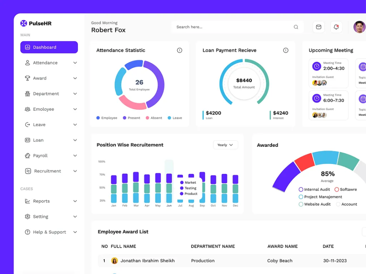Expand the Department menu chevron
Viewport: 366px width, 274px height.
75,94
